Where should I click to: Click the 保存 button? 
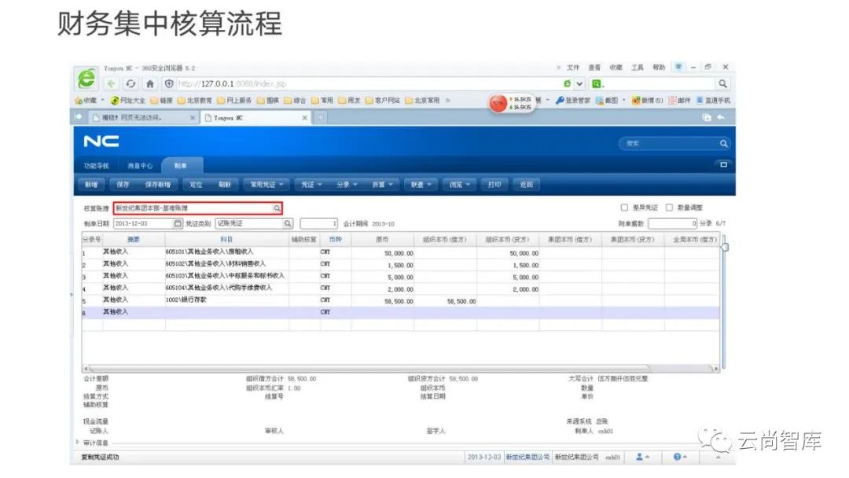click(x=123, y=185)
